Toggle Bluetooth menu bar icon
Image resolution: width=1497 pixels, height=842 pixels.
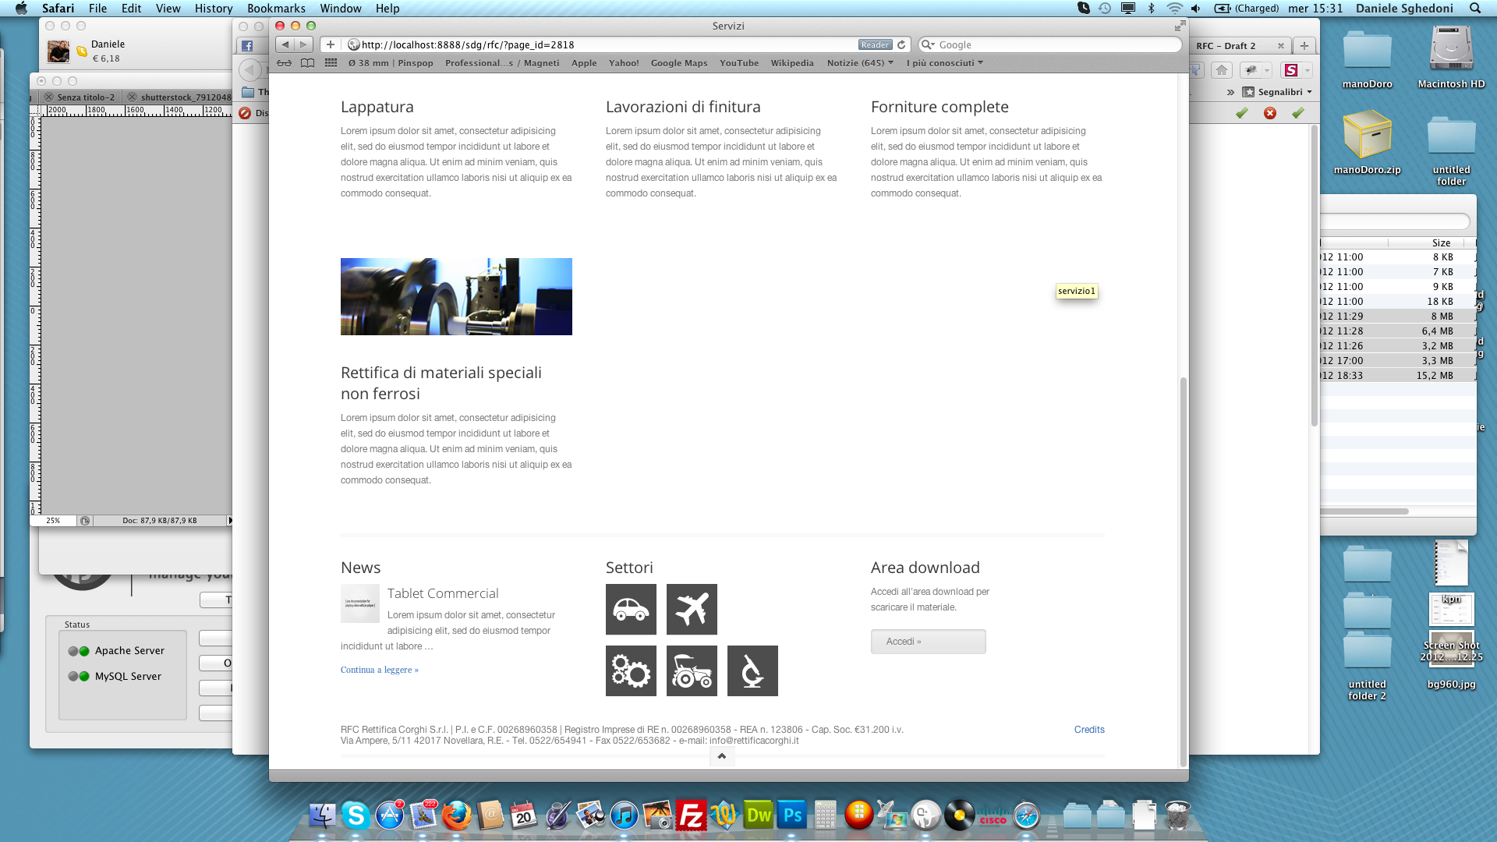tap(1151, 8)
